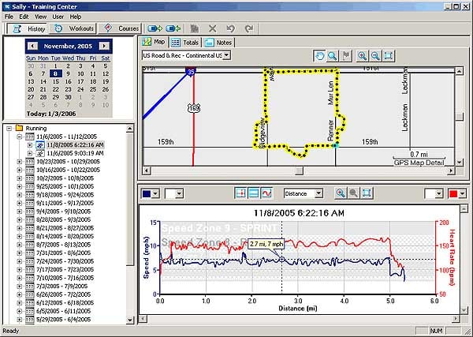473x337 pixels.
Task: Select the map magnifier zoom tool
Action: coord(333,56)
